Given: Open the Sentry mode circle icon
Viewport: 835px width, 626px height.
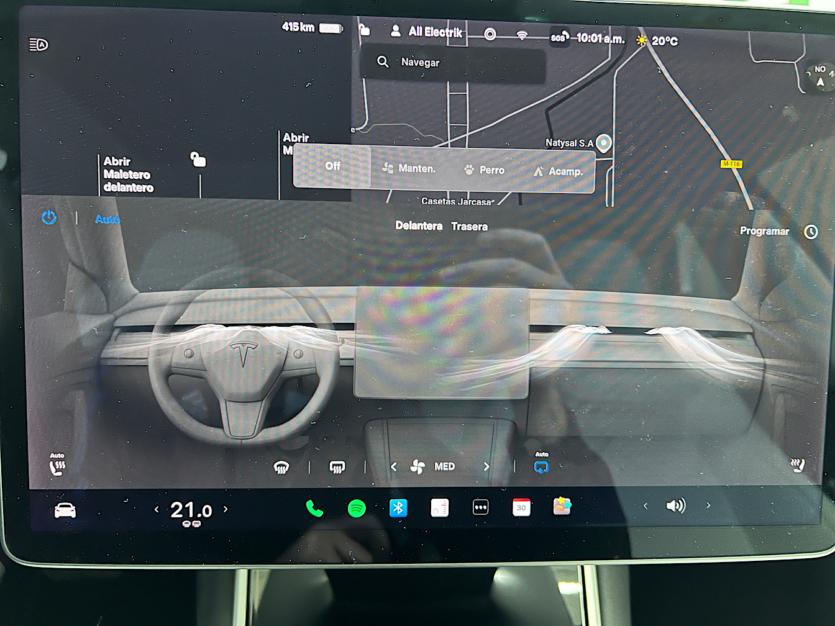Looking at the screenshot, I should click(x=490, y=34).
